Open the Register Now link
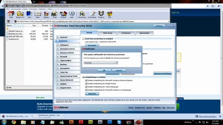 tap(140, 108)
